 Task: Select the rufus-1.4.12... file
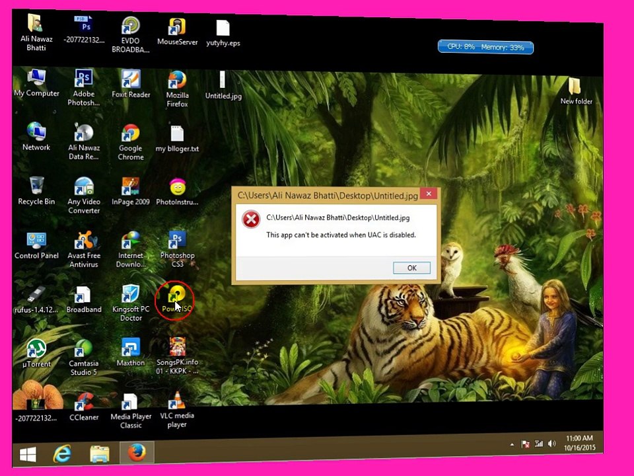point(36,300)
